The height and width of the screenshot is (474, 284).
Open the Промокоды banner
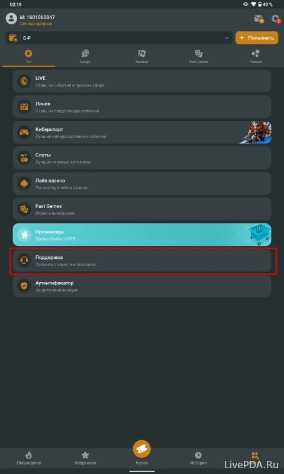(142, 235)
